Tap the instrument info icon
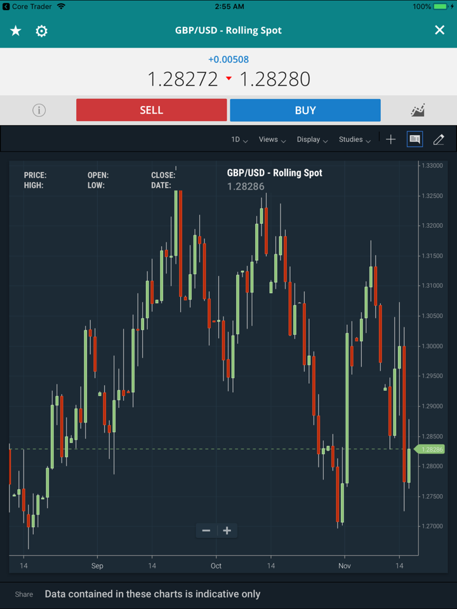 pyautogui.click(x=39, y=110)
